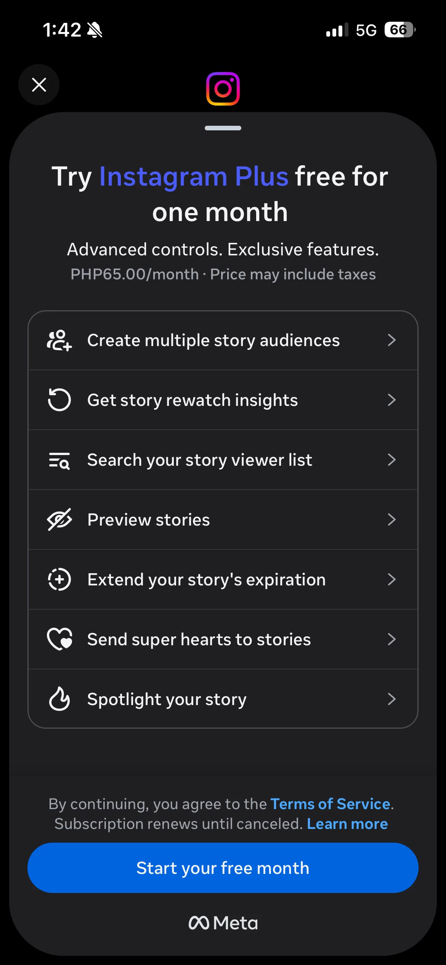Tap the Meta logo at bottom
This screenshot has height=965, width=446.
[x=223, y=923]
